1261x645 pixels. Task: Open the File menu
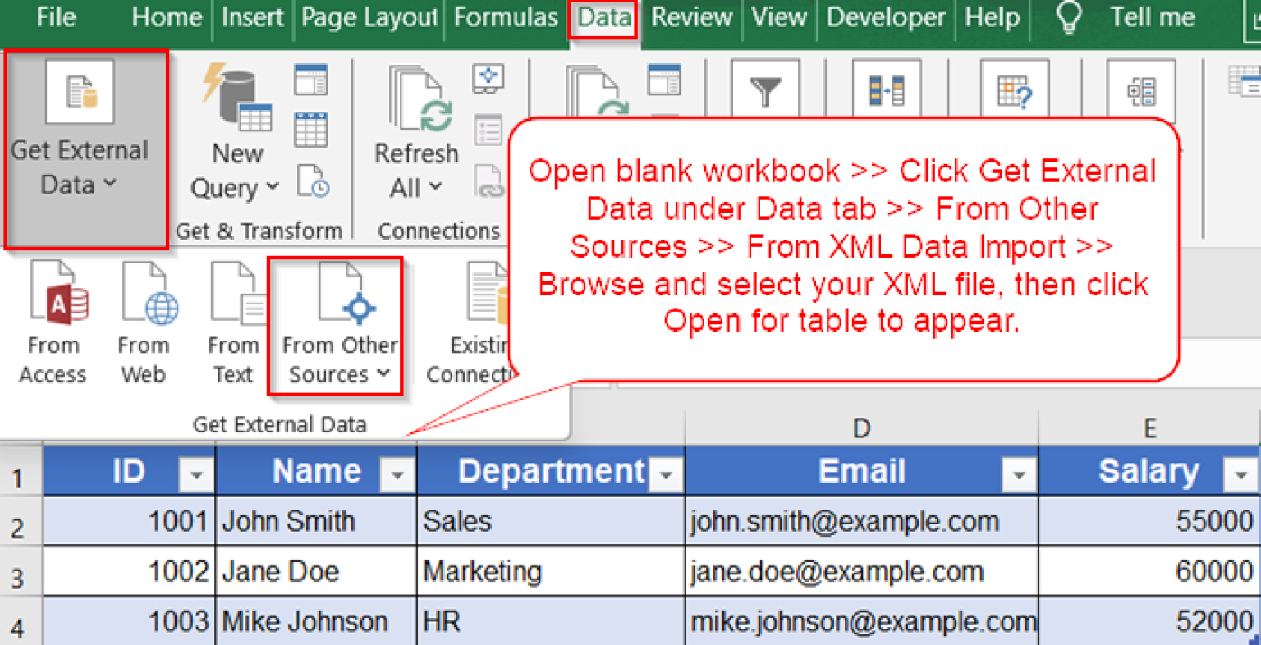tap(55, 18)
